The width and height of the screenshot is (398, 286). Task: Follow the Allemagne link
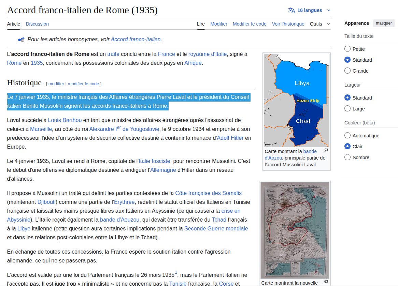163,170
